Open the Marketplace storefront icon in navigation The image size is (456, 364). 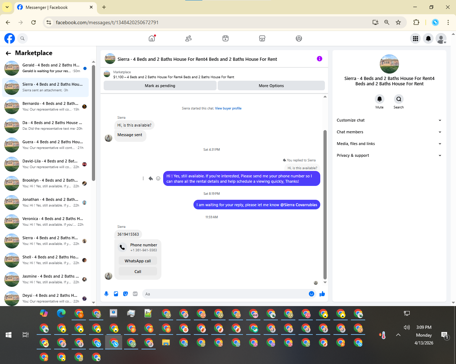(262, 38)
